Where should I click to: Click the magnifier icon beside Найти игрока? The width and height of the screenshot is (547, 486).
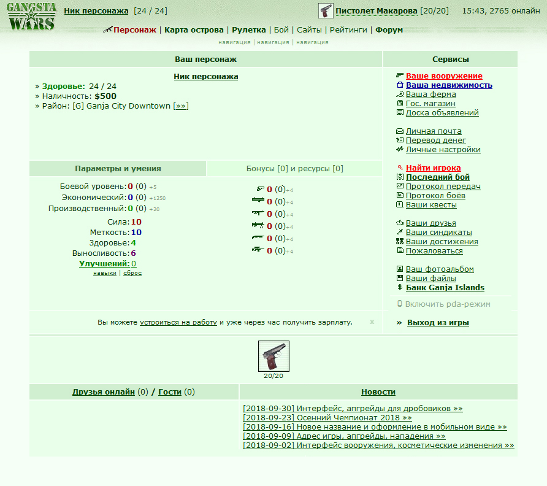pos(400,168)
